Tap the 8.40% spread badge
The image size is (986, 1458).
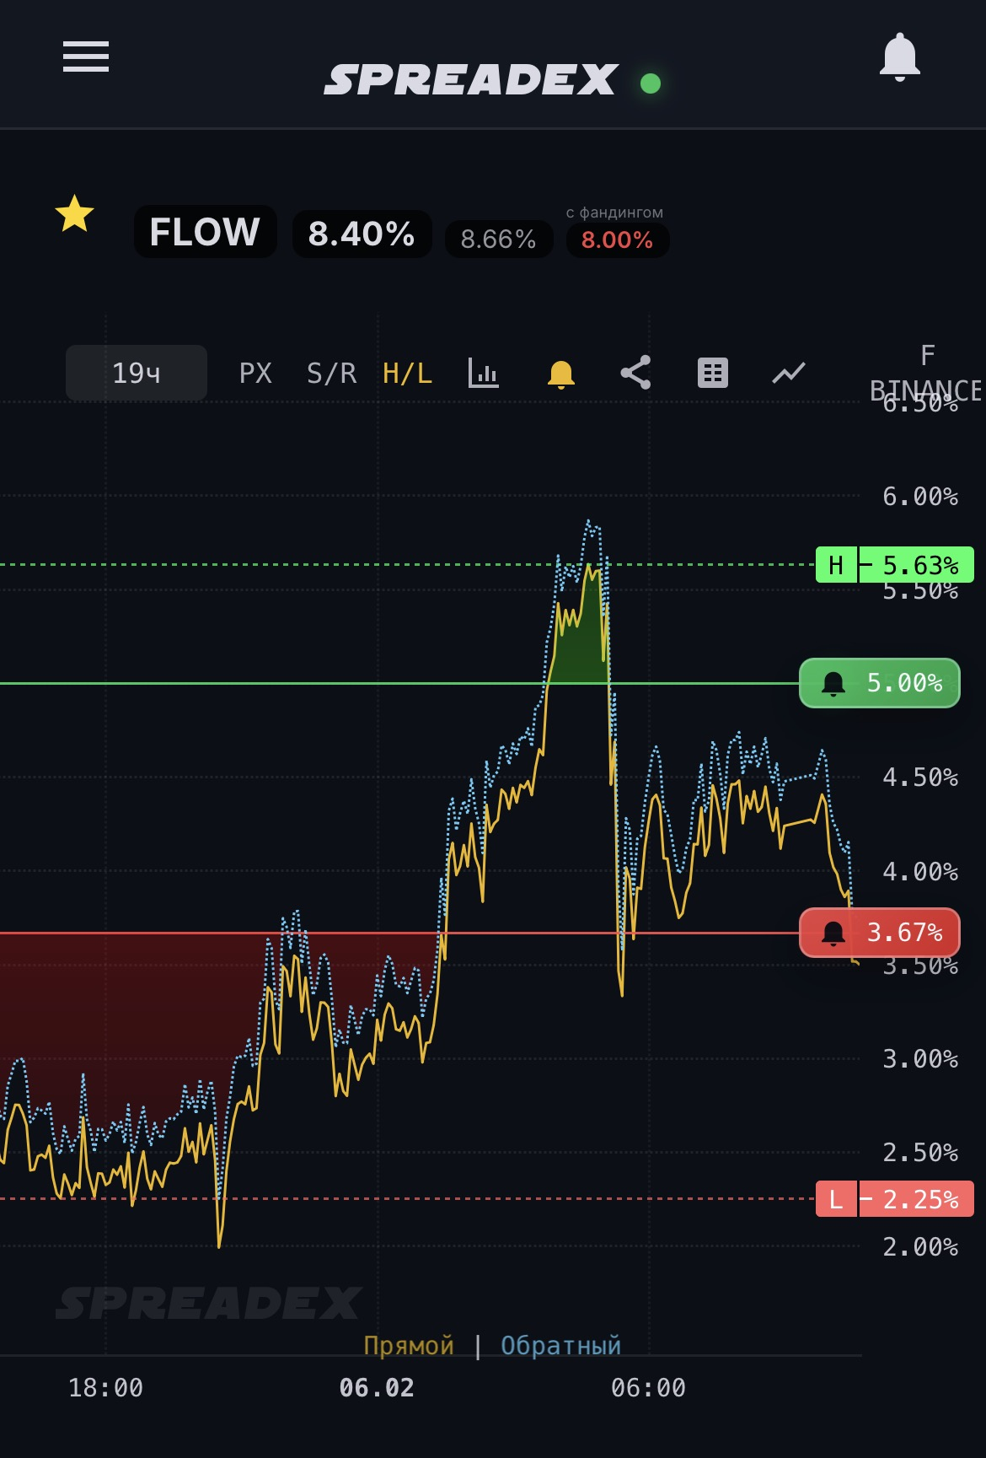pyautogui.click(x=362, y=234)
